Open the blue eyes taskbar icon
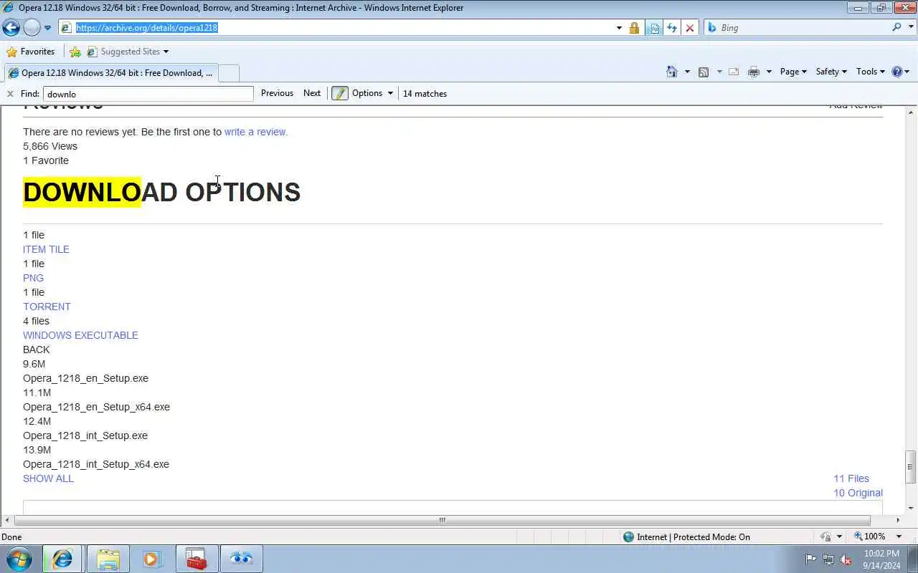This screenshot has height=573, width=918. 242,559
